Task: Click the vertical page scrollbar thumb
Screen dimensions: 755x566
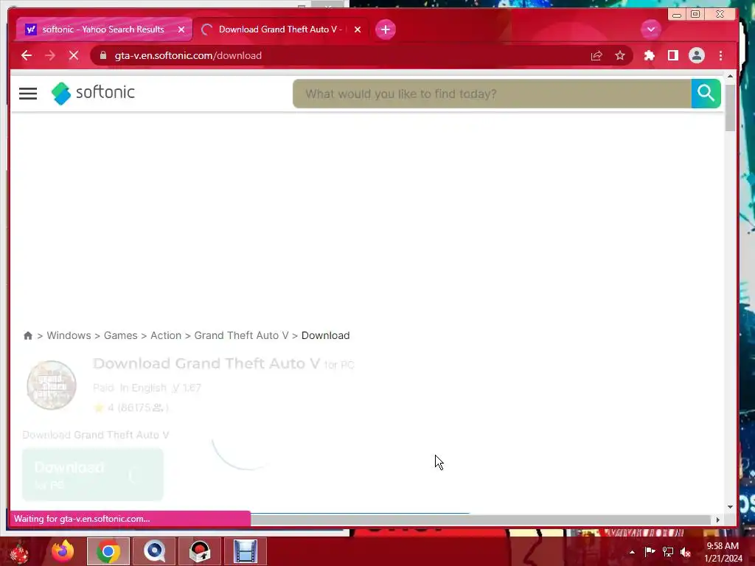Action: (x=730, y=108)
